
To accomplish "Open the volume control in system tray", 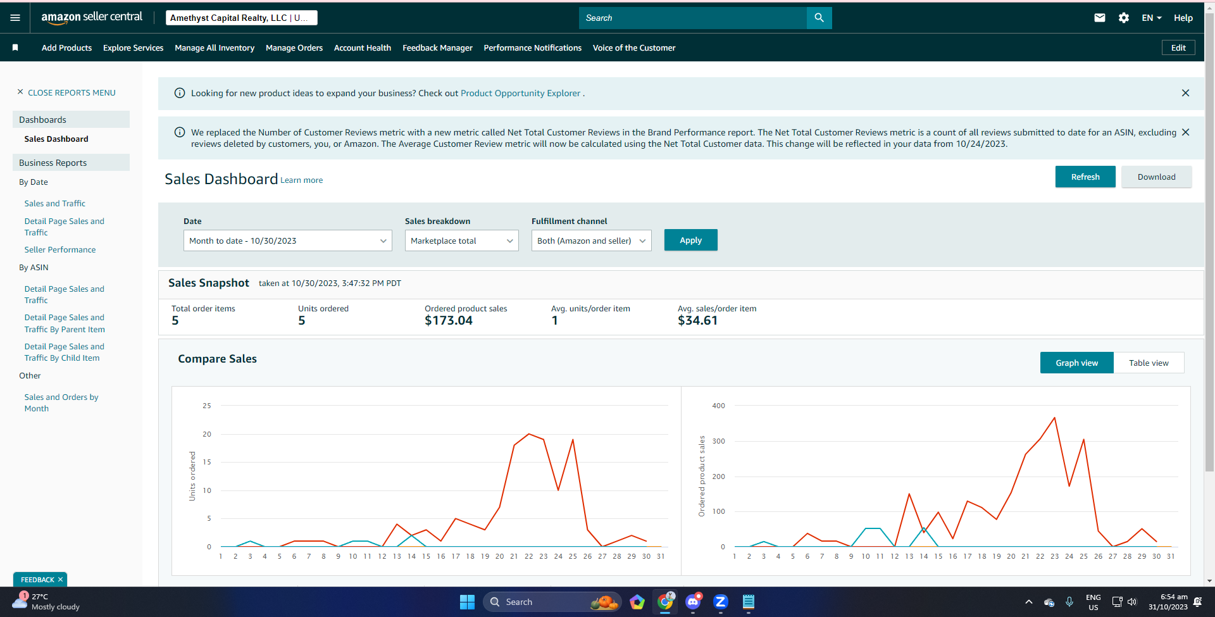I will pos(1132,602).
